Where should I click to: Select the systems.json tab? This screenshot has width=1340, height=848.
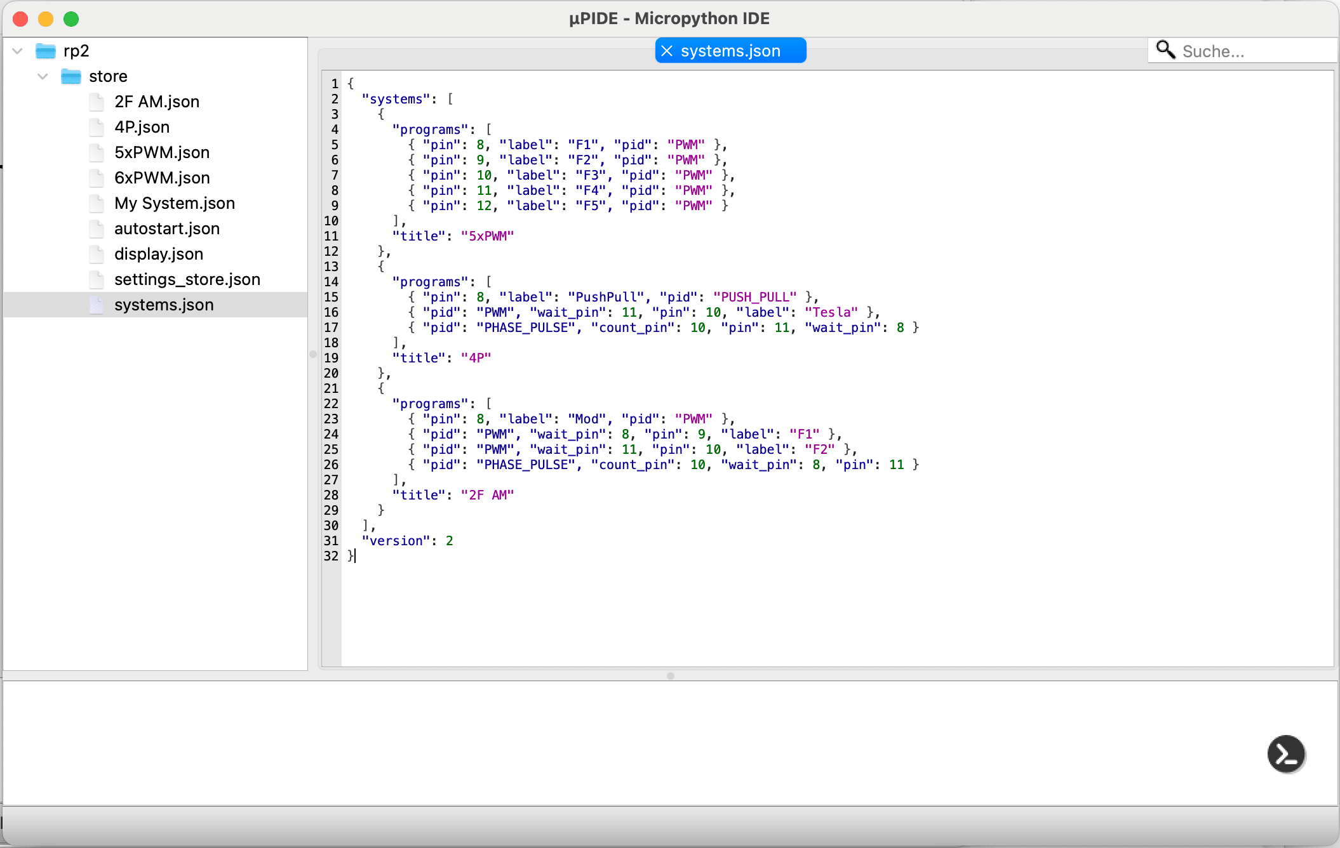[x=737, y=50]
